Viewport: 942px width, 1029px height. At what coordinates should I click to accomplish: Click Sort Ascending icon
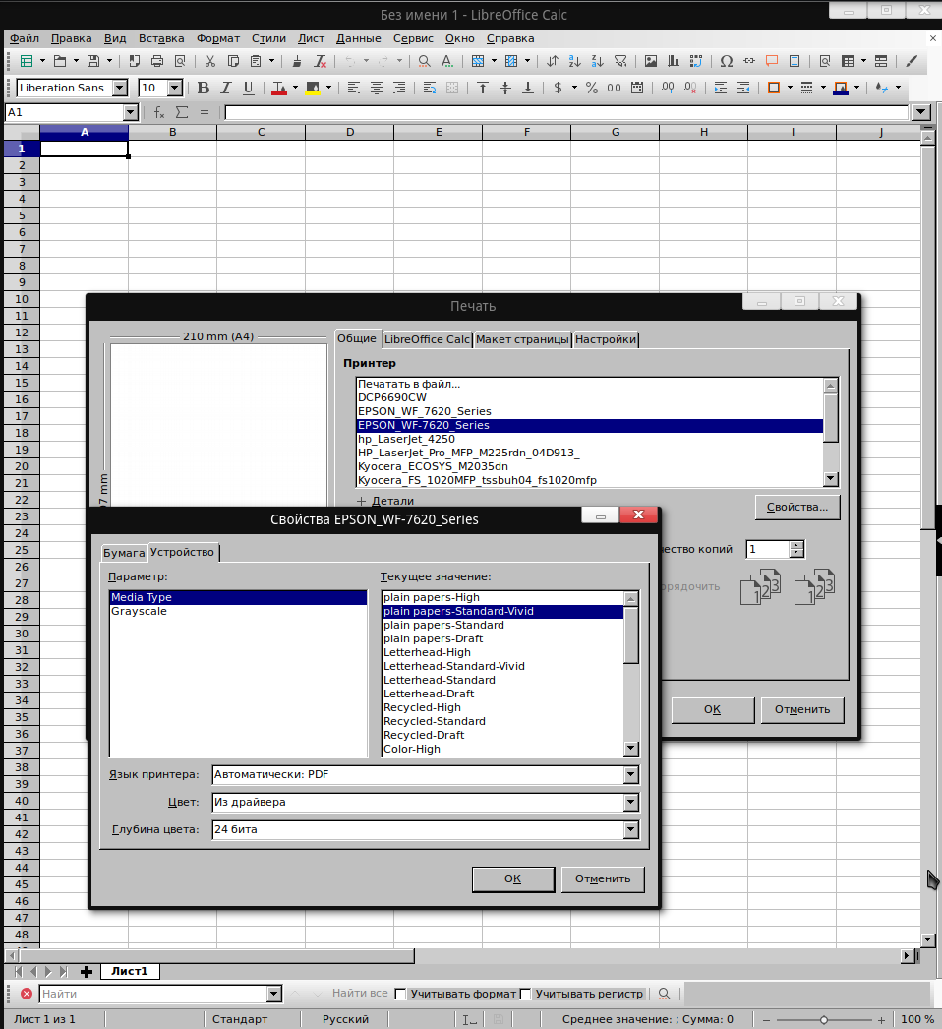(574, 61)
